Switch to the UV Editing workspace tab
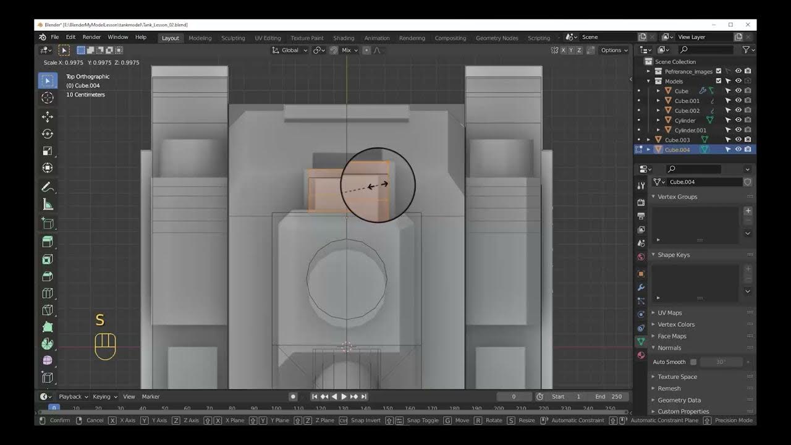This screenshot has height=445, width=791. coord(268,38)
